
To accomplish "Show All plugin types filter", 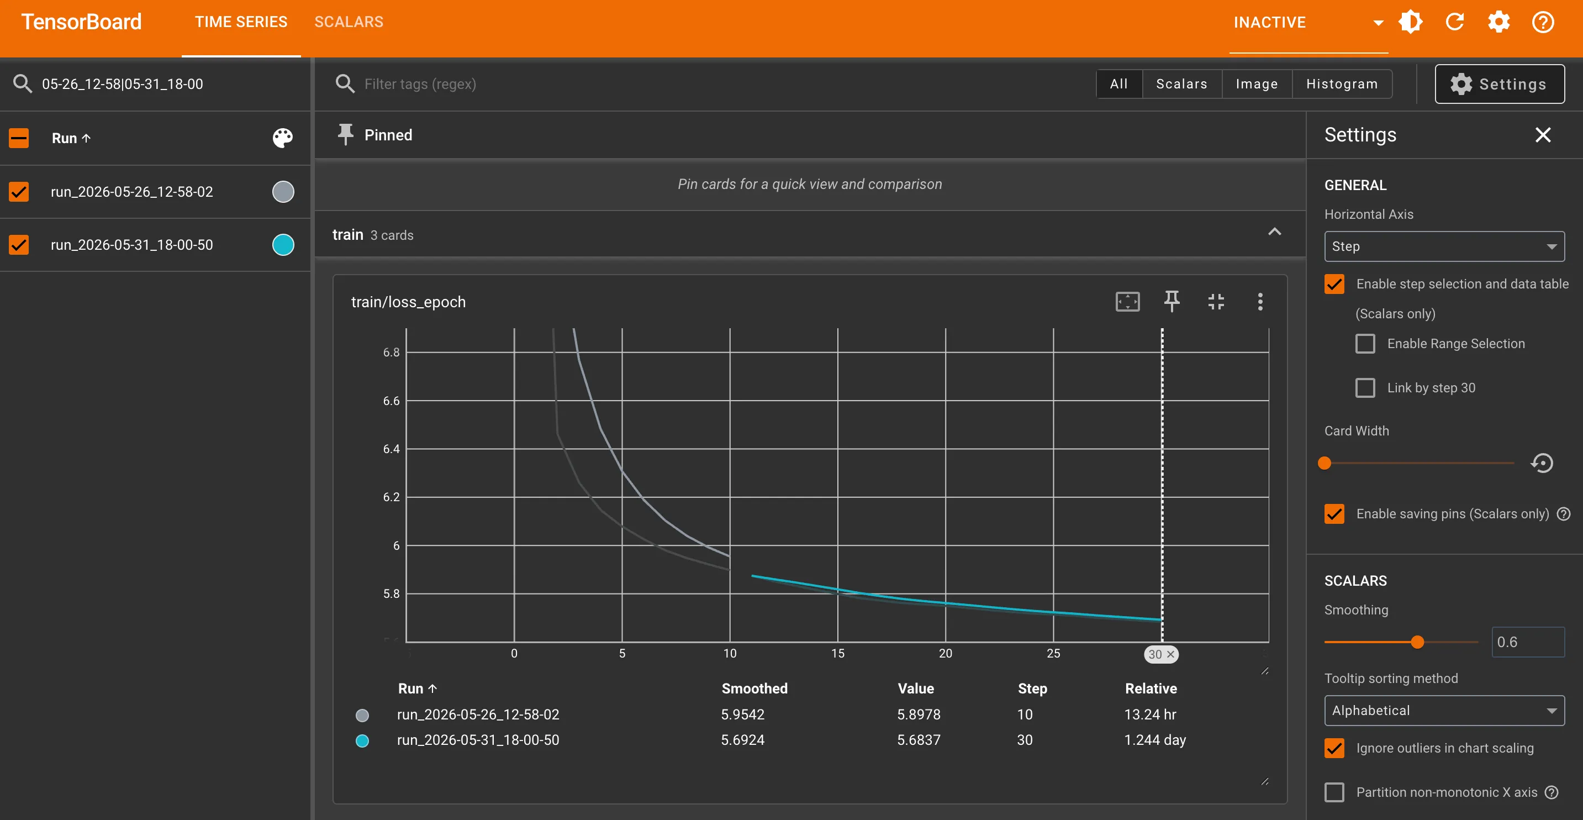I will 1118,83.
